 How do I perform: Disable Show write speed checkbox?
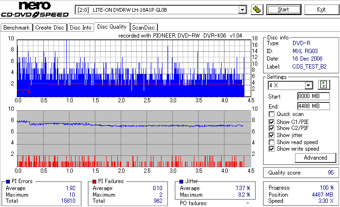271,149
